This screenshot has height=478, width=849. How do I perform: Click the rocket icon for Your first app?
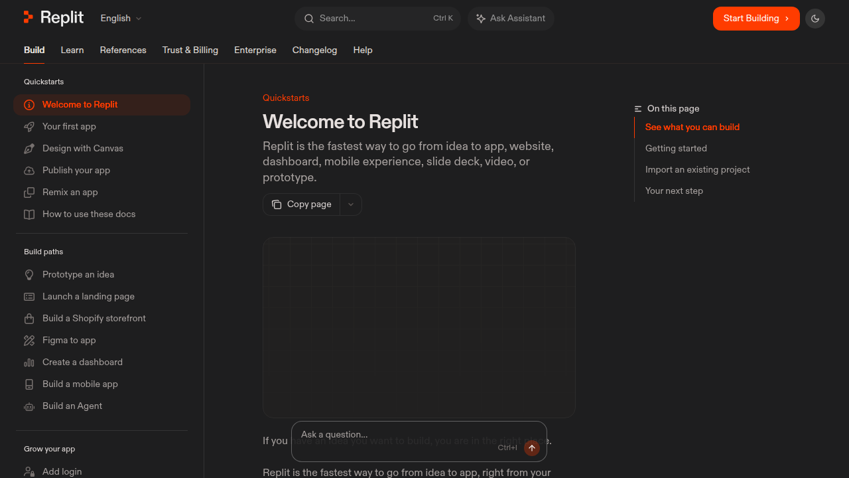click(29, 127)
